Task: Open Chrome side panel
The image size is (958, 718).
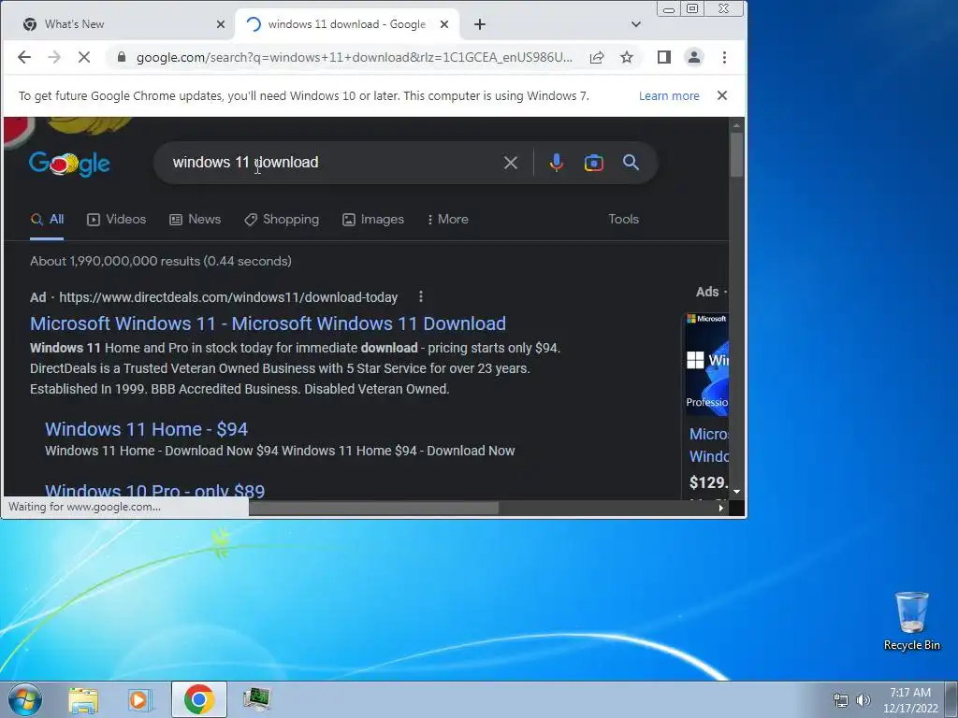Action: click(x=664, y=57)
